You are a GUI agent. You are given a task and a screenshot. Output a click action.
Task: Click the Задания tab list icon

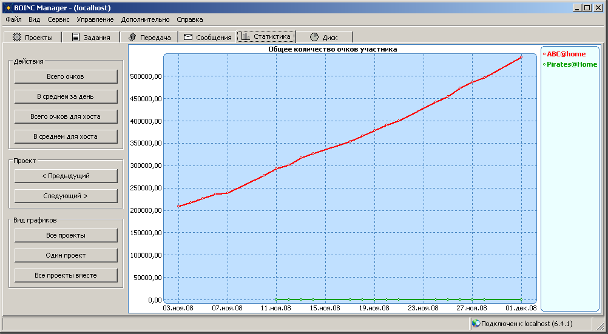[x=76, y=38]
